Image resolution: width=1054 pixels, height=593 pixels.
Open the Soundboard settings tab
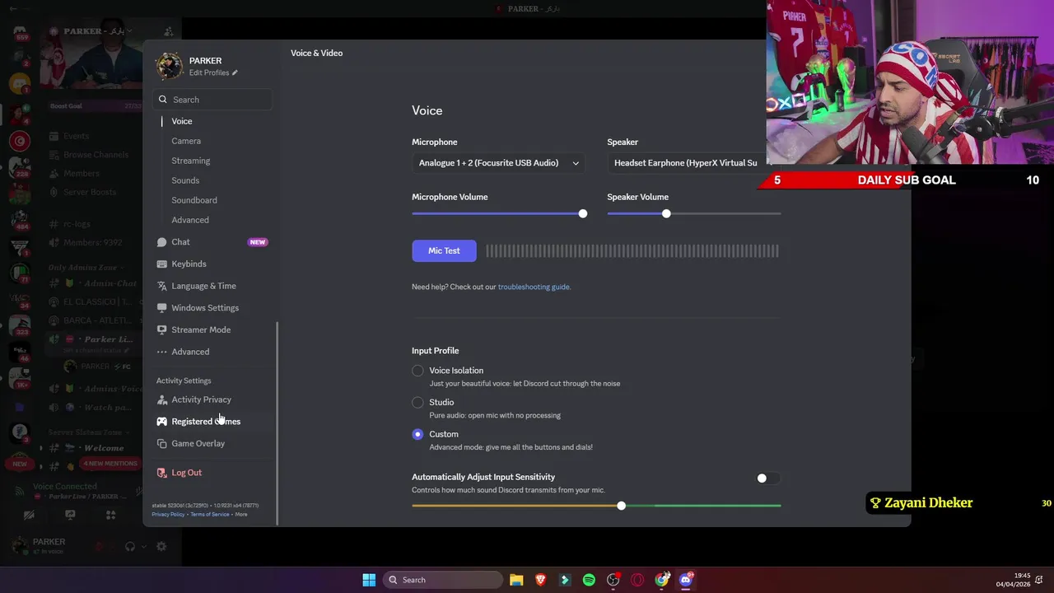click(194, 200)
